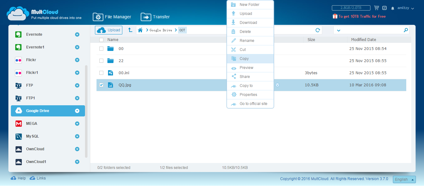Open the File Manager tab

pyautogui.click(x=112, y=17)
